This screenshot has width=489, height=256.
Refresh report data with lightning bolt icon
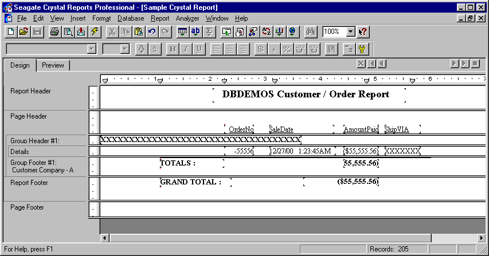click(x=94, y=31)
